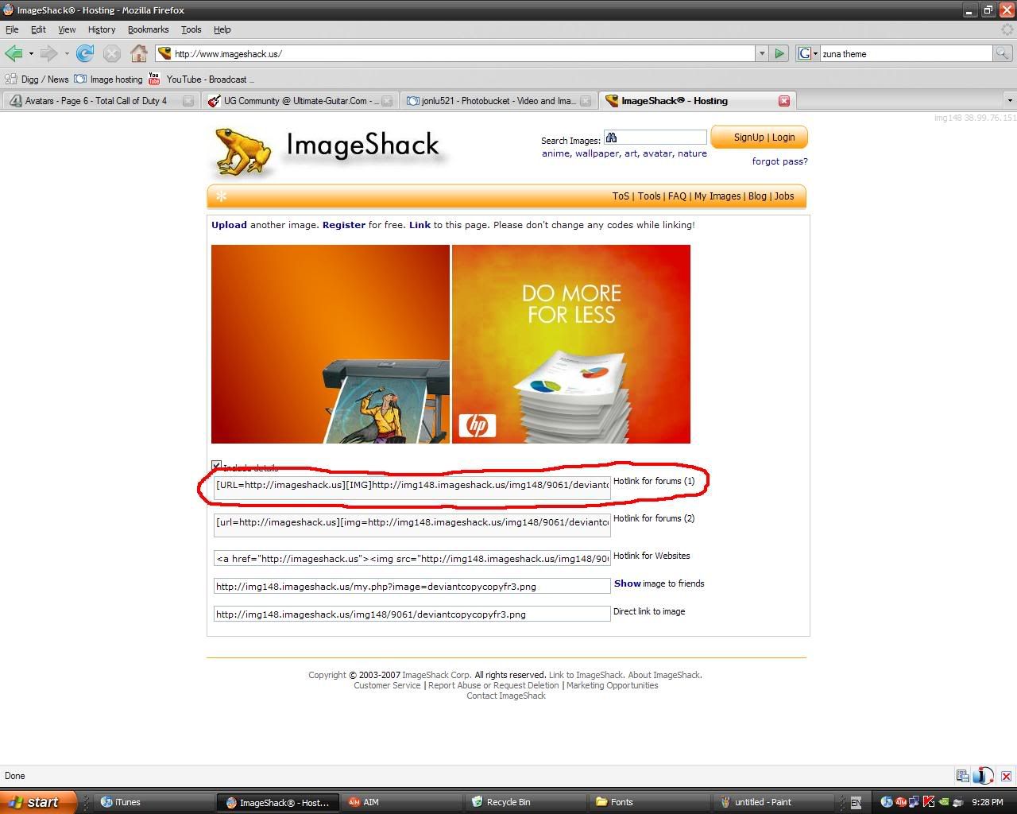Close the Avatars Call of Duty tab
Screen dimensions: 1017x814
[x=188, y=101]
